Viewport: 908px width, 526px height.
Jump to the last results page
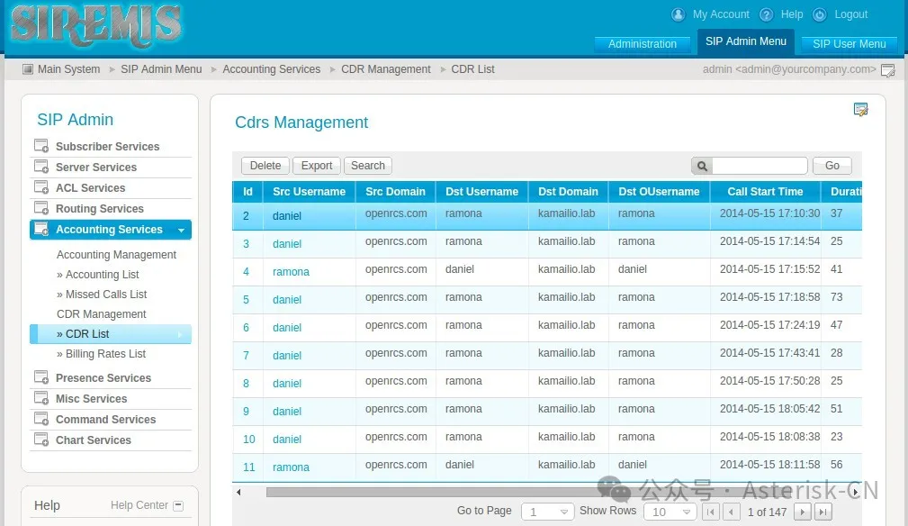click(823, 512)
